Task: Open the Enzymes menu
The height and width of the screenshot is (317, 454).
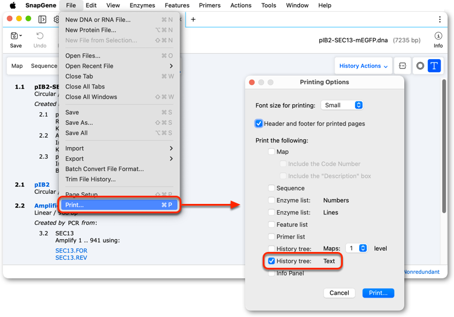Action: click(x=142, y=5)
